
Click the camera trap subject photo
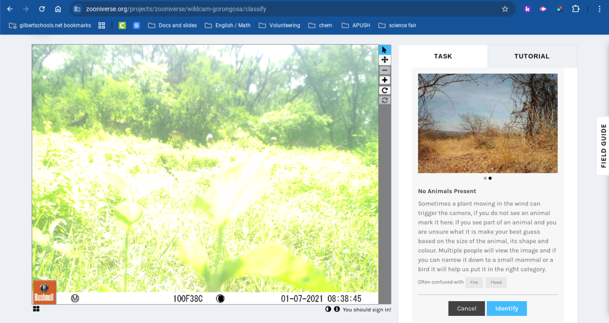(x=205, y=175)
